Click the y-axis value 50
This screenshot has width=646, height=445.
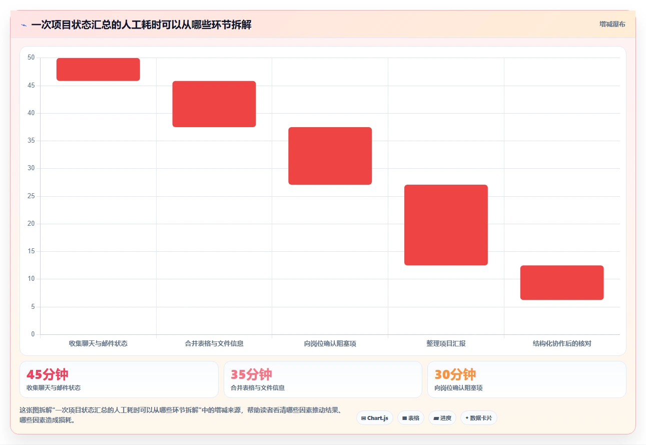31,58
